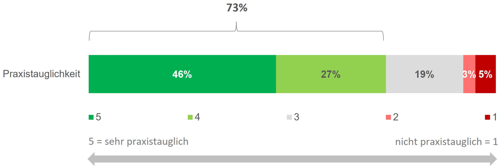
Task: Click the 27% data label
Action: (x=331, y=74)
